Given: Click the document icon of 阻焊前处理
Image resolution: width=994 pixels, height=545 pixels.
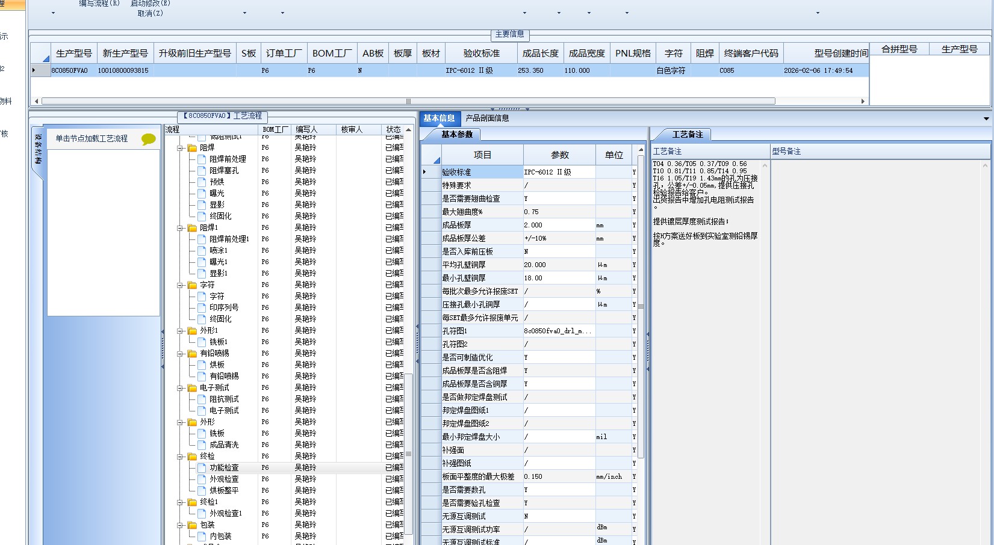Looking at the screenshot, I should pos(202,159).
